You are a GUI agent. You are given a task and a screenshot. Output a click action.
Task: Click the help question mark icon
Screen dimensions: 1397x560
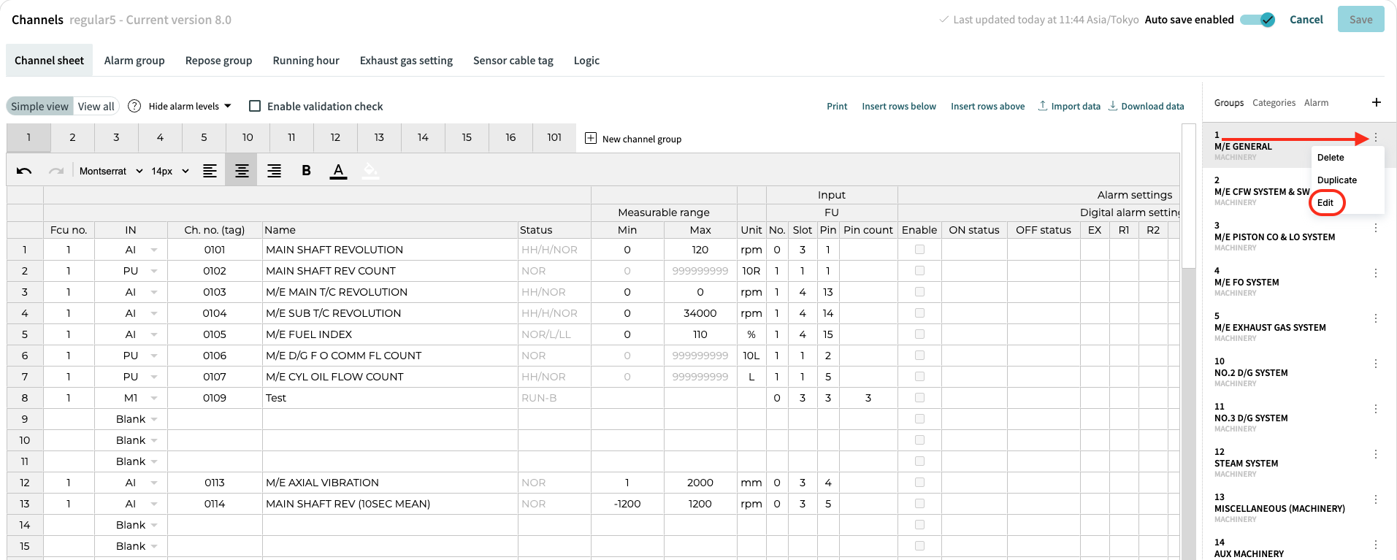coord(134,106)
